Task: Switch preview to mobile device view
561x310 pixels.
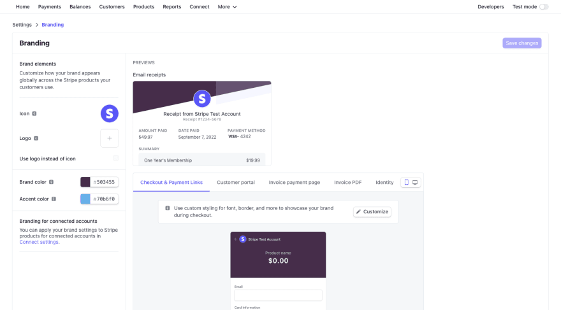Action: click(407, 182)
